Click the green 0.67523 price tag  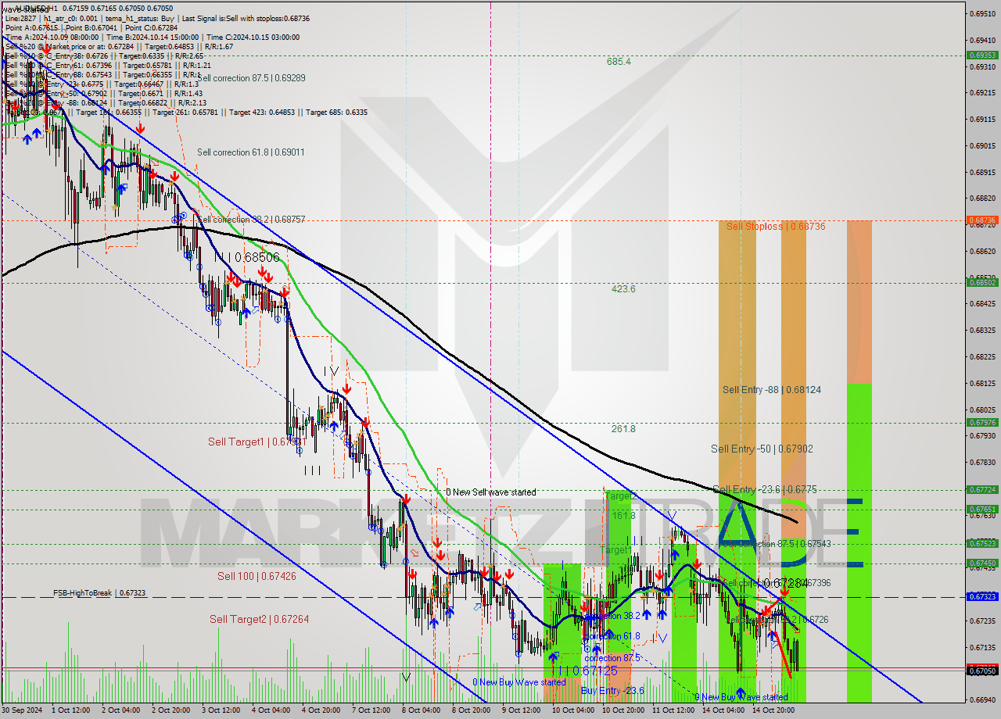tap(982, 543)
